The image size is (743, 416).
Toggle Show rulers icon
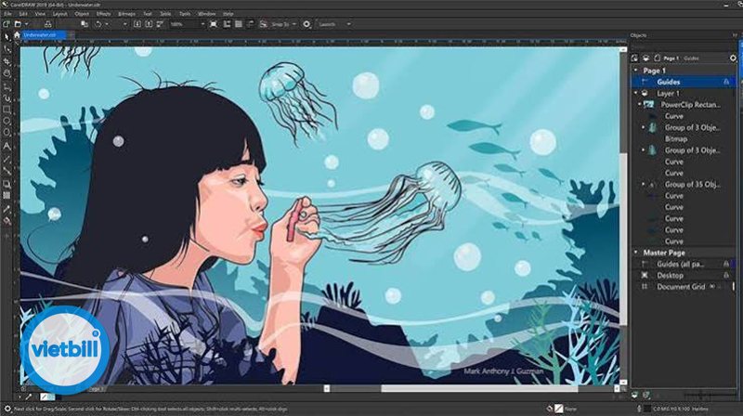pos(227,24)
